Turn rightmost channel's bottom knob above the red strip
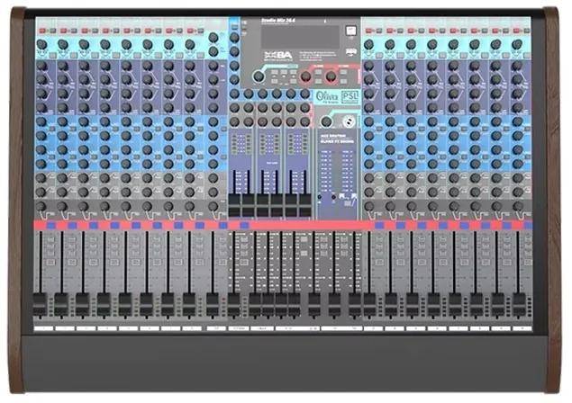The height and width of the screenshot is (403, 572). (518, 206)
